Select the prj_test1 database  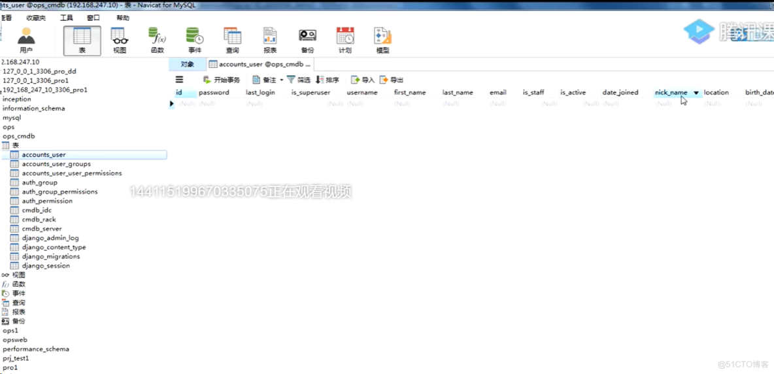[16, 358]
